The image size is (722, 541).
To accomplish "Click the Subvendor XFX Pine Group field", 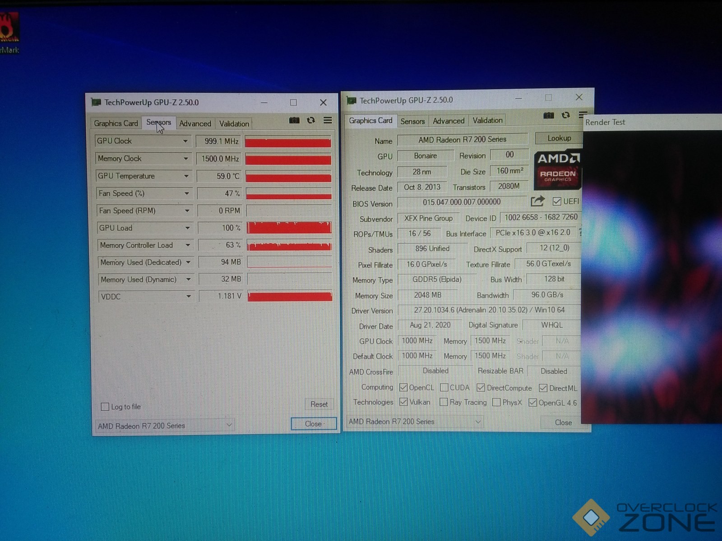I will coord(428,218).
